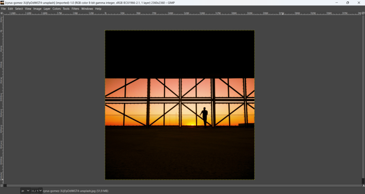The width and height of the screenshot is (365, 194).
Task: Click the GIMP app icon in title bar
Action: click(x=2, y=2)
